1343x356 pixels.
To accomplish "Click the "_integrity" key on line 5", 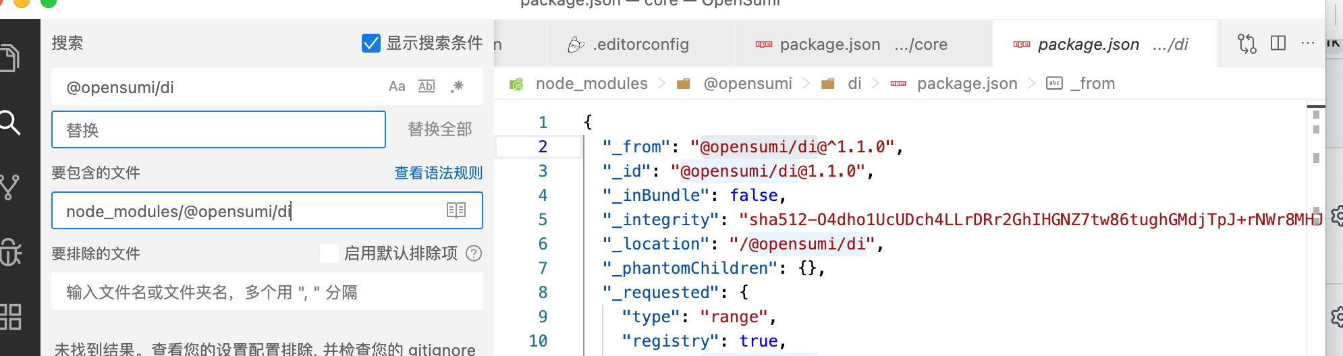I will pyautogui.click(x=665, y=219).
